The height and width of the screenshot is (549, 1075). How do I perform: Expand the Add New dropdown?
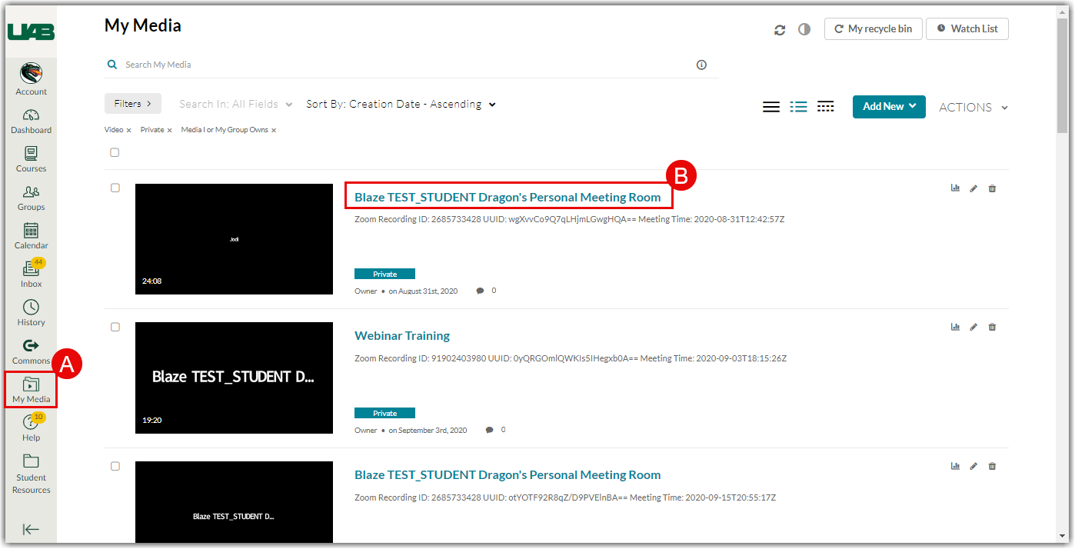[888, 107]
